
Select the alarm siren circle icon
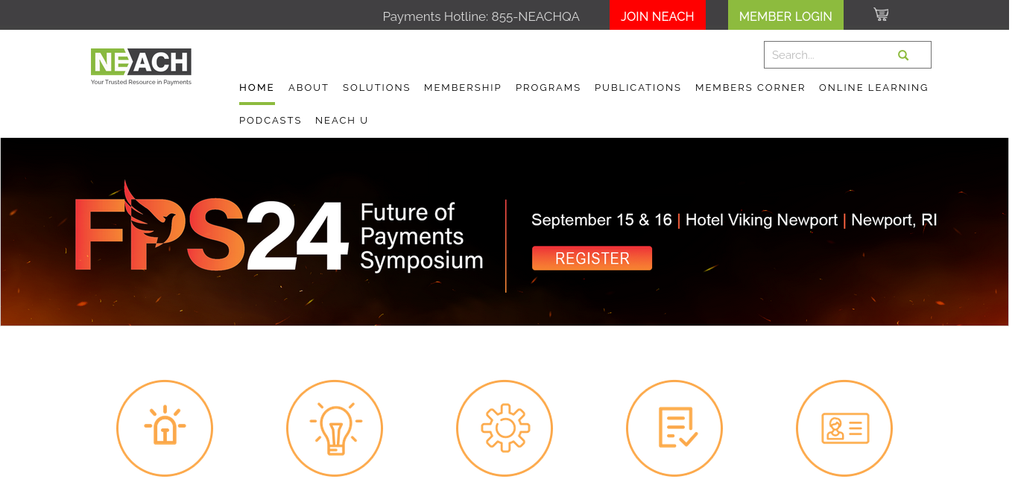coord(165,428)
